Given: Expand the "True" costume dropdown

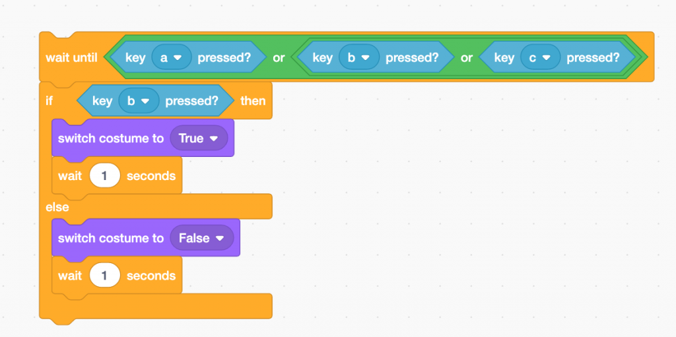Looking at the screenshot, I should tap(198, 138).
